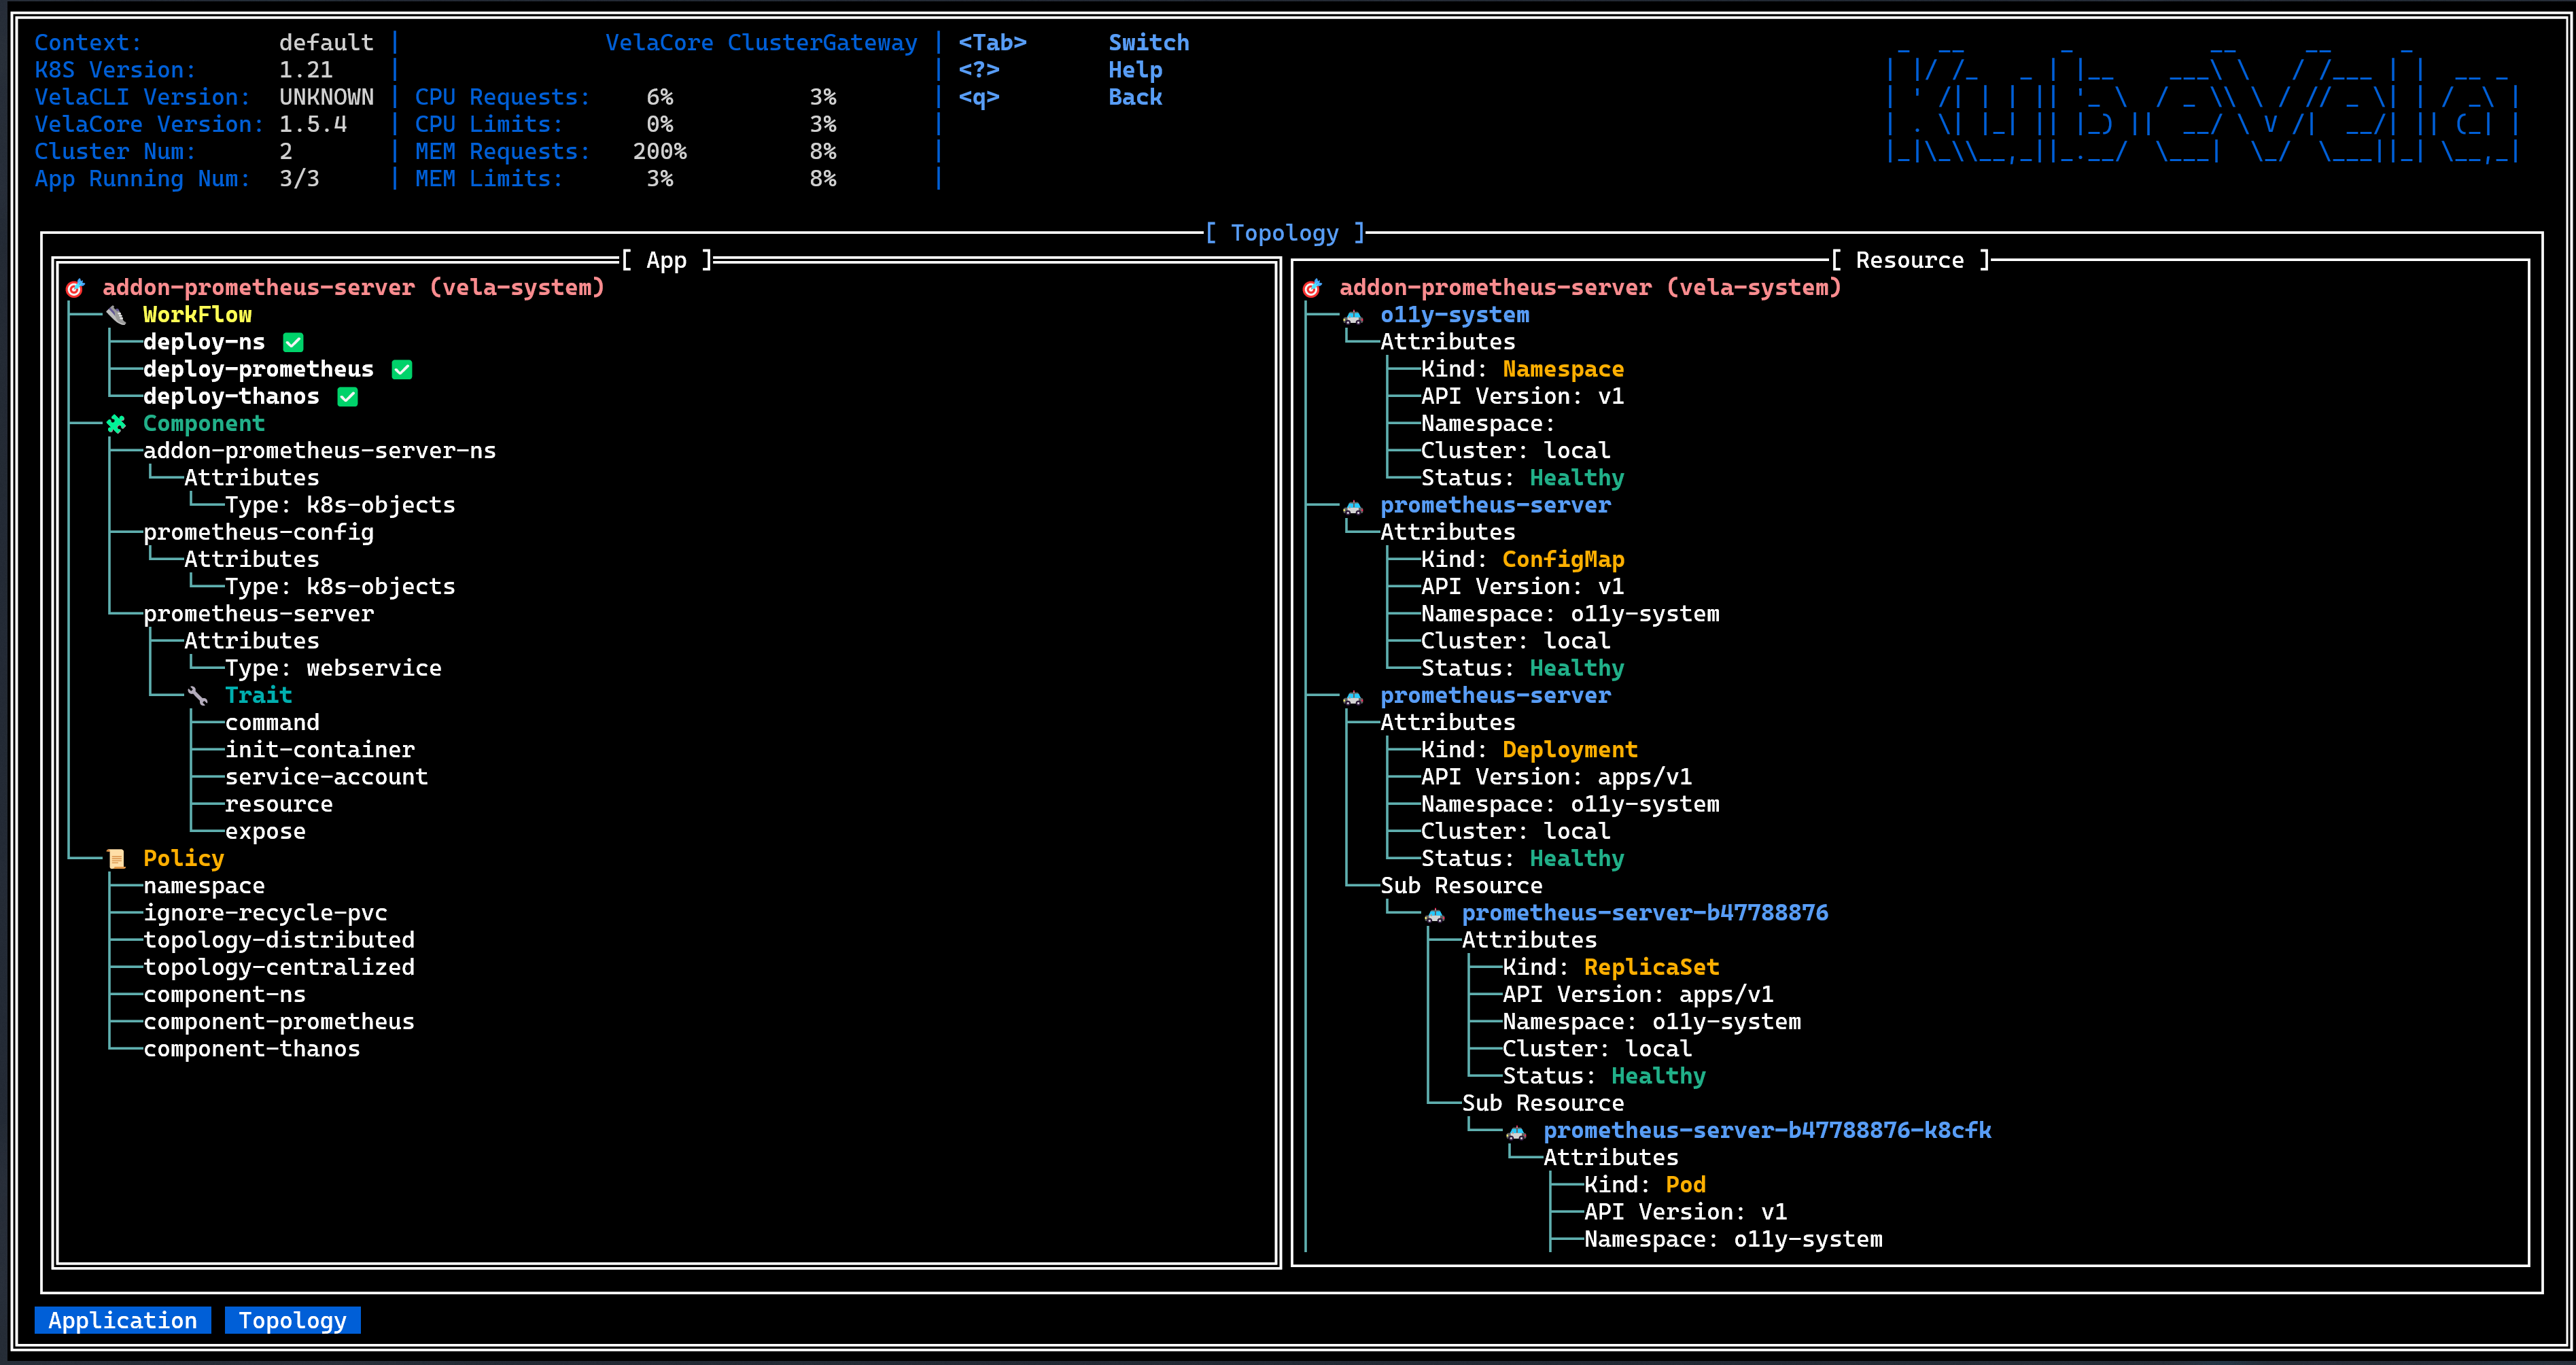Click the green check next to deploy-thanos
The height and width of the screenshot is (1365, 2576).
(x=348, y=397)
